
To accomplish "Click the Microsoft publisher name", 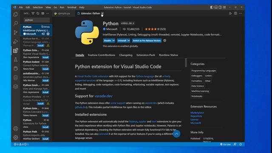I will (112, 29).
